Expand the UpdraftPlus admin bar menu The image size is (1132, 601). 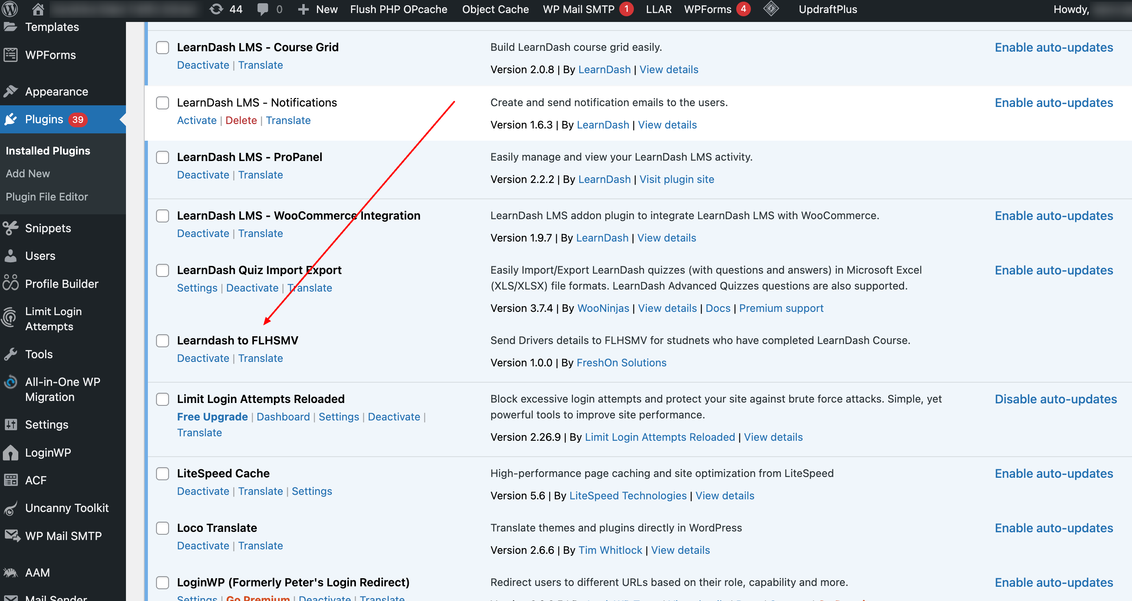click(828, 9)
